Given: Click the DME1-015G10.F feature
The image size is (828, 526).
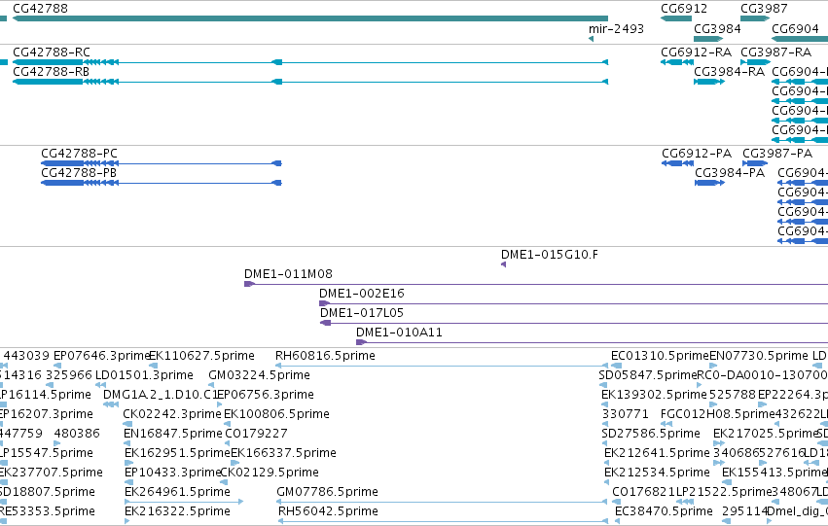Looking at the screenshot, I should click(503, 264).
